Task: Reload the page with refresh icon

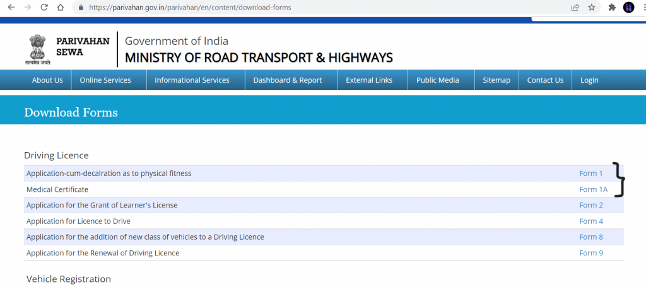Action: tap(44, 8)
